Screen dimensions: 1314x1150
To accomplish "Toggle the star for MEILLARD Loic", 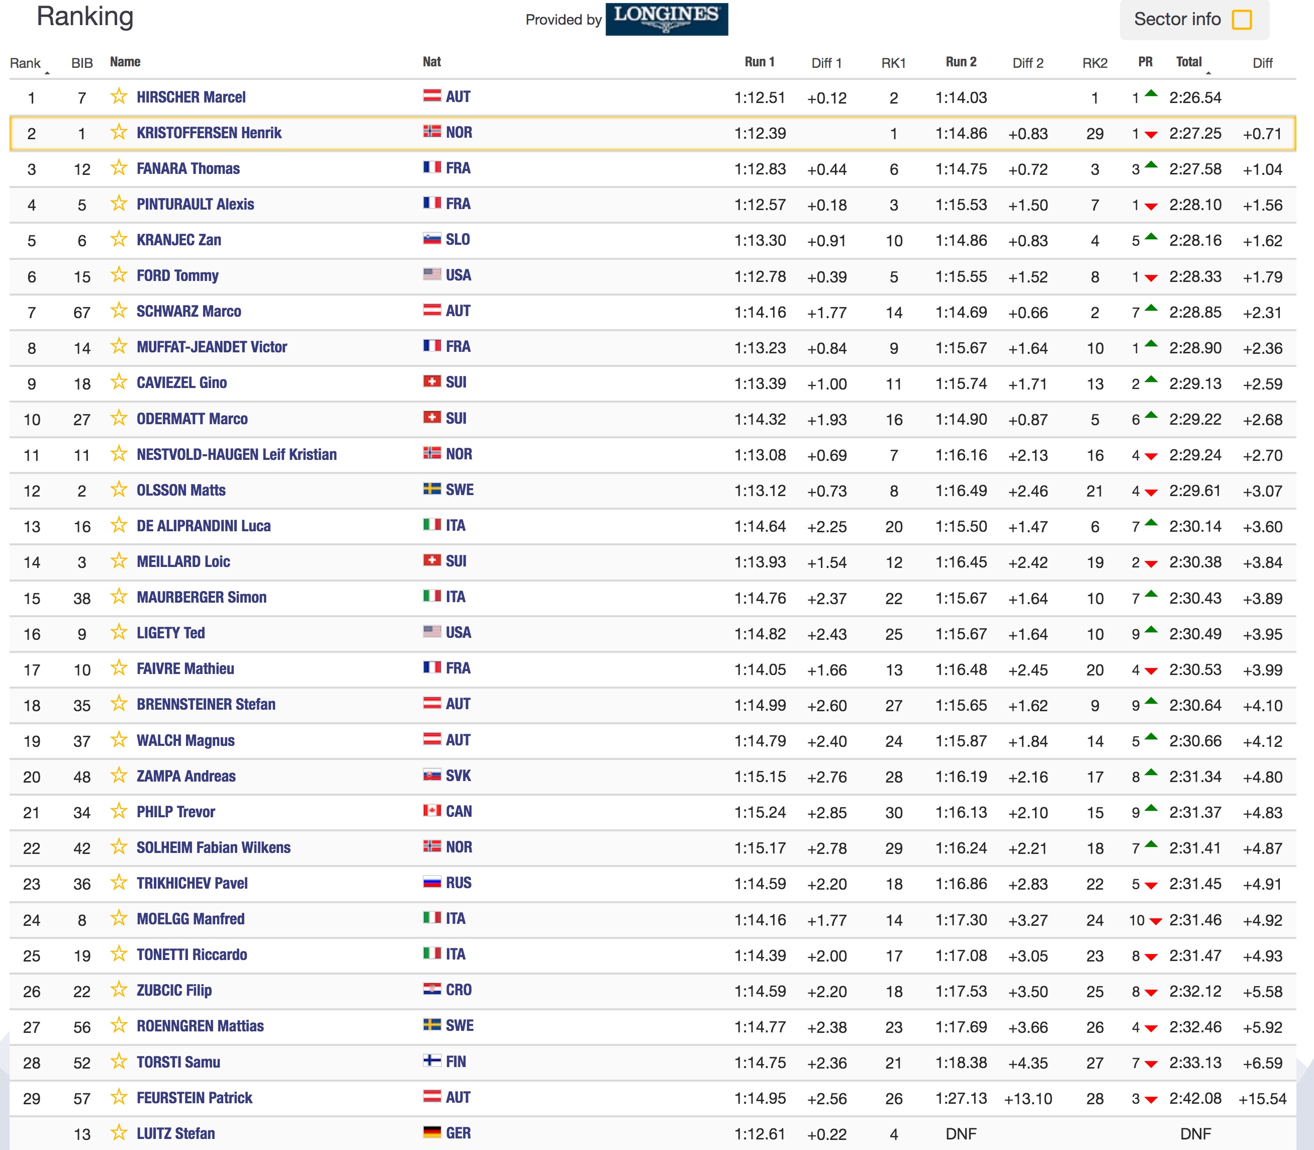I will point(119,561).
